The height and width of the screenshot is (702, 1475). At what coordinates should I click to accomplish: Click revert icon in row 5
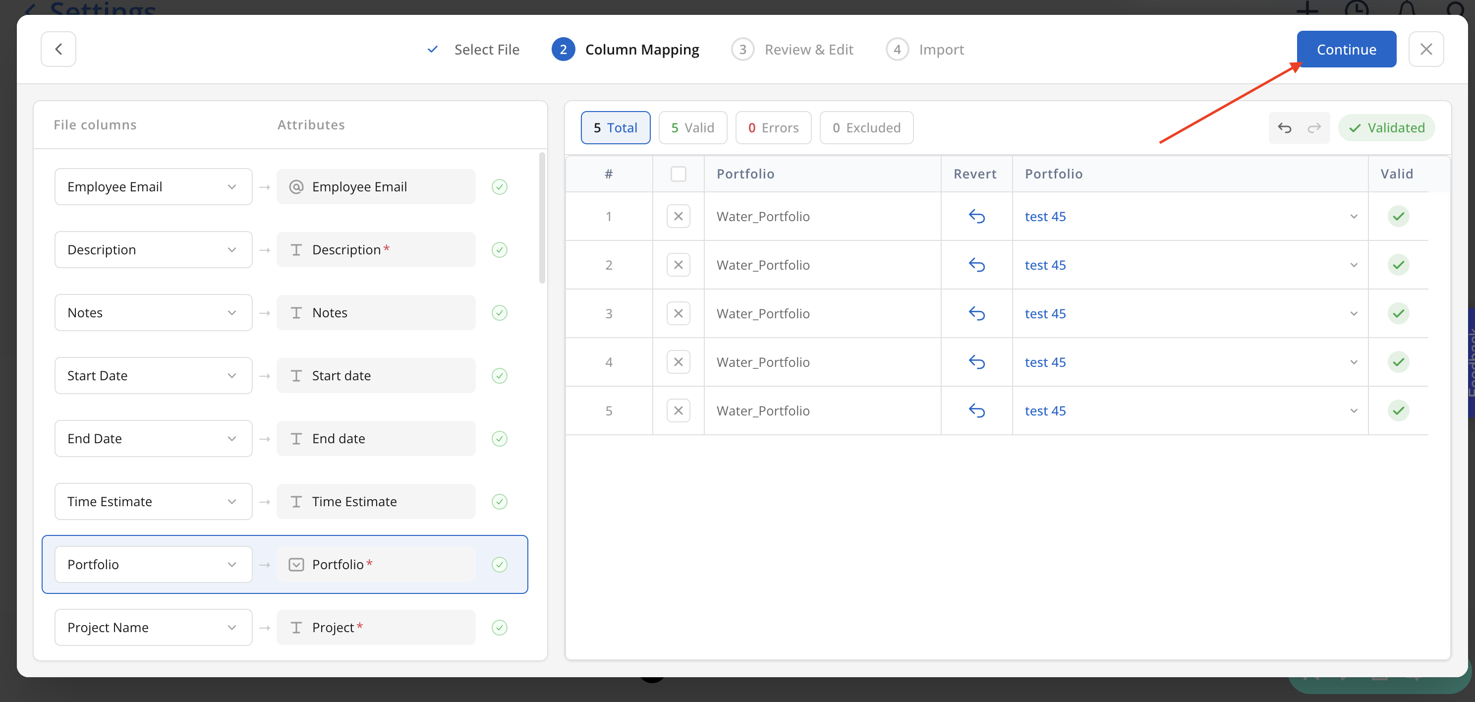976,410
